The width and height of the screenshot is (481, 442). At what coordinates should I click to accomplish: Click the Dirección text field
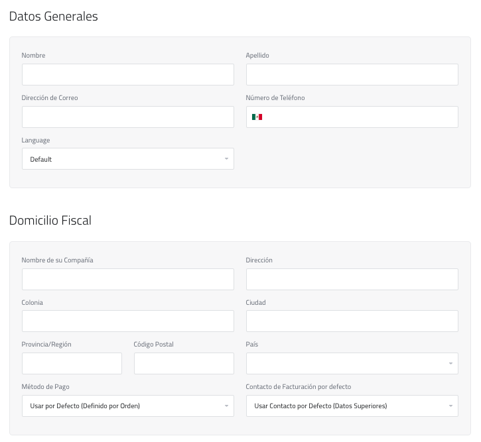point(352,279)
